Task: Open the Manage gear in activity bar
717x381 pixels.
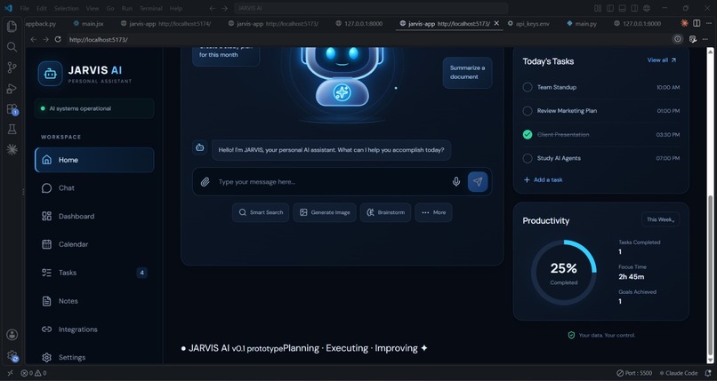Action: [12, 355]
